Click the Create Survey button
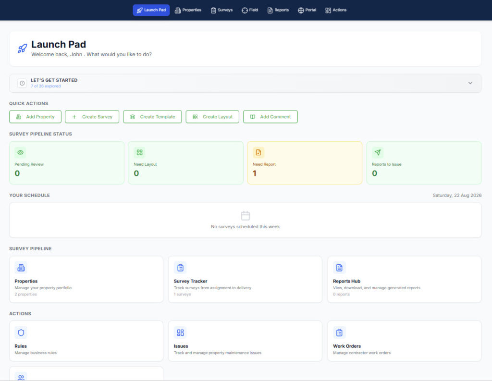492x381 pixels. click(x=92, y=117)
